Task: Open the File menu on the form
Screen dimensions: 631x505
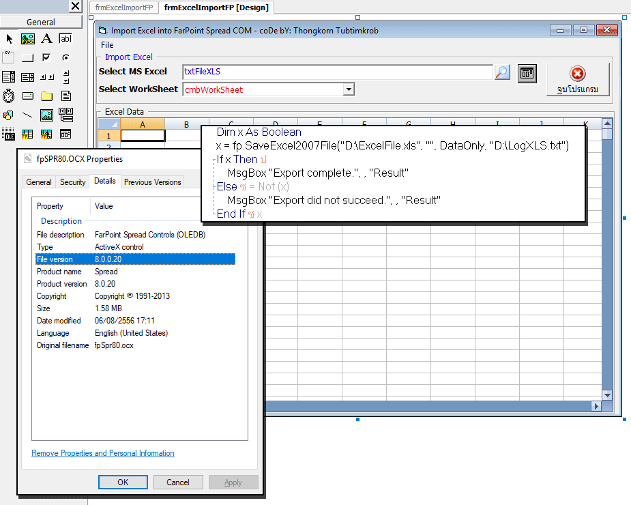Action: click(x=107, y=45)
